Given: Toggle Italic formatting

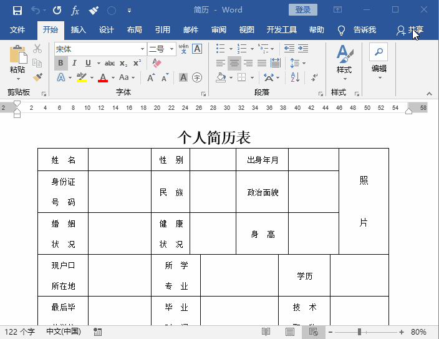Looking at the screenshot, I should point(74,63).
